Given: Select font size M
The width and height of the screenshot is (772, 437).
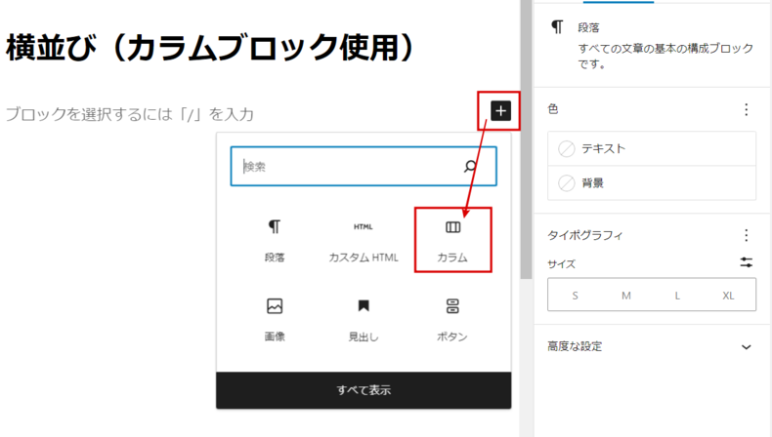Looking at the screenshot, I should click(x=625, y=296).
